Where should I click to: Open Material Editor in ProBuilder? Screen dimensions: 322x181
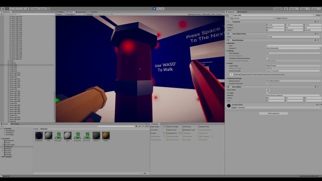(204, 127)
